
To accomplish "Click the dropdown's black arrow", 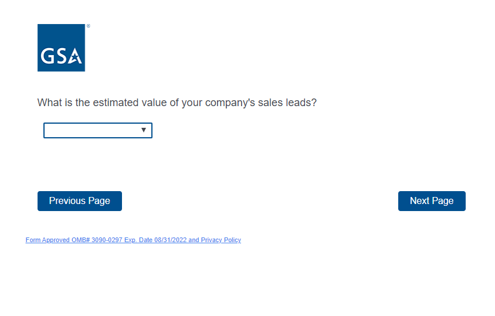I will (144, 130).
